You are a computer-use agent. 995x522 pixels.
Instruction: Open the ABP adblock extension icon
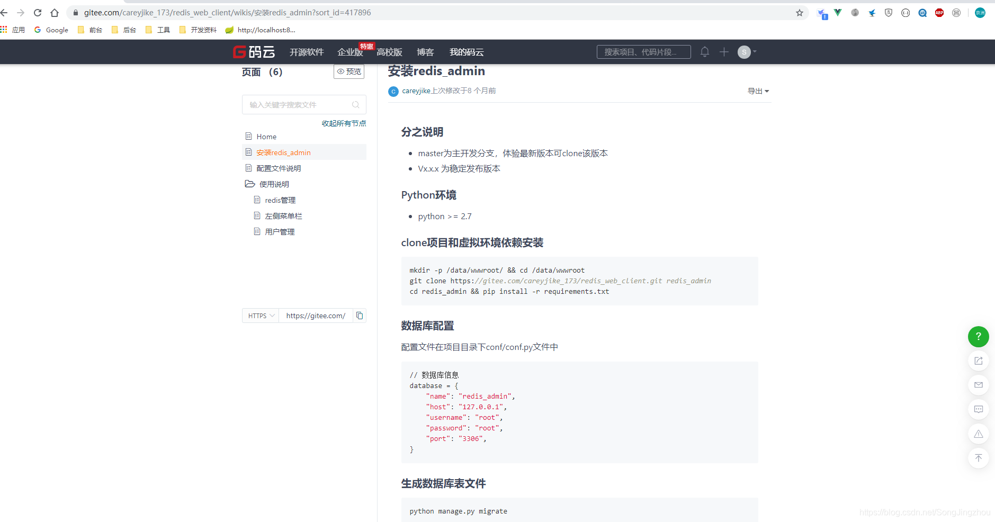[939, 13]
